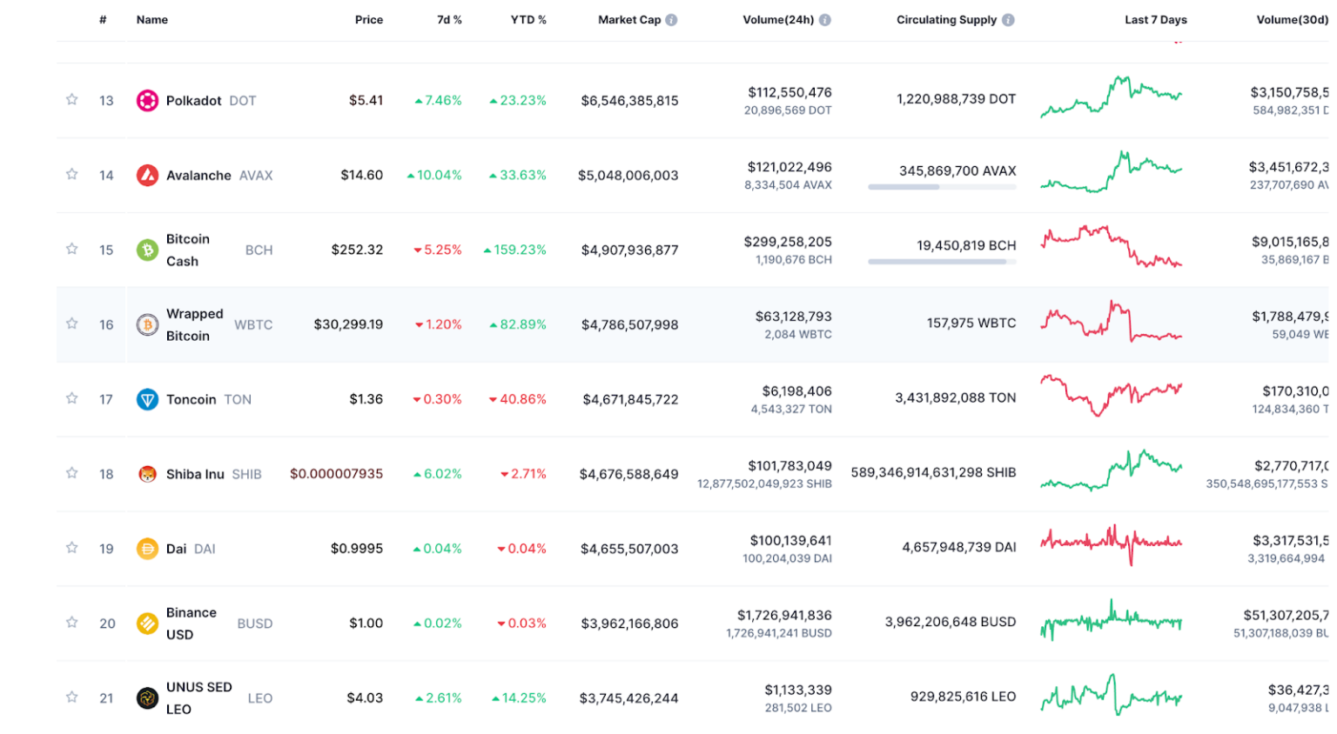Click the Bitcoin Cash green logo
Screen dimensions: 1337x734
[x=147, y=250]
